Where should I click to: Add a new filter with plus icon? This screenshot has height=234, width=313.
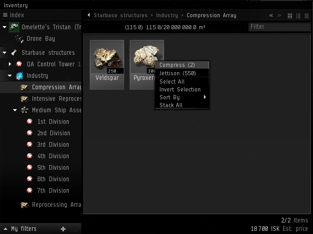[x=63, y=229]
